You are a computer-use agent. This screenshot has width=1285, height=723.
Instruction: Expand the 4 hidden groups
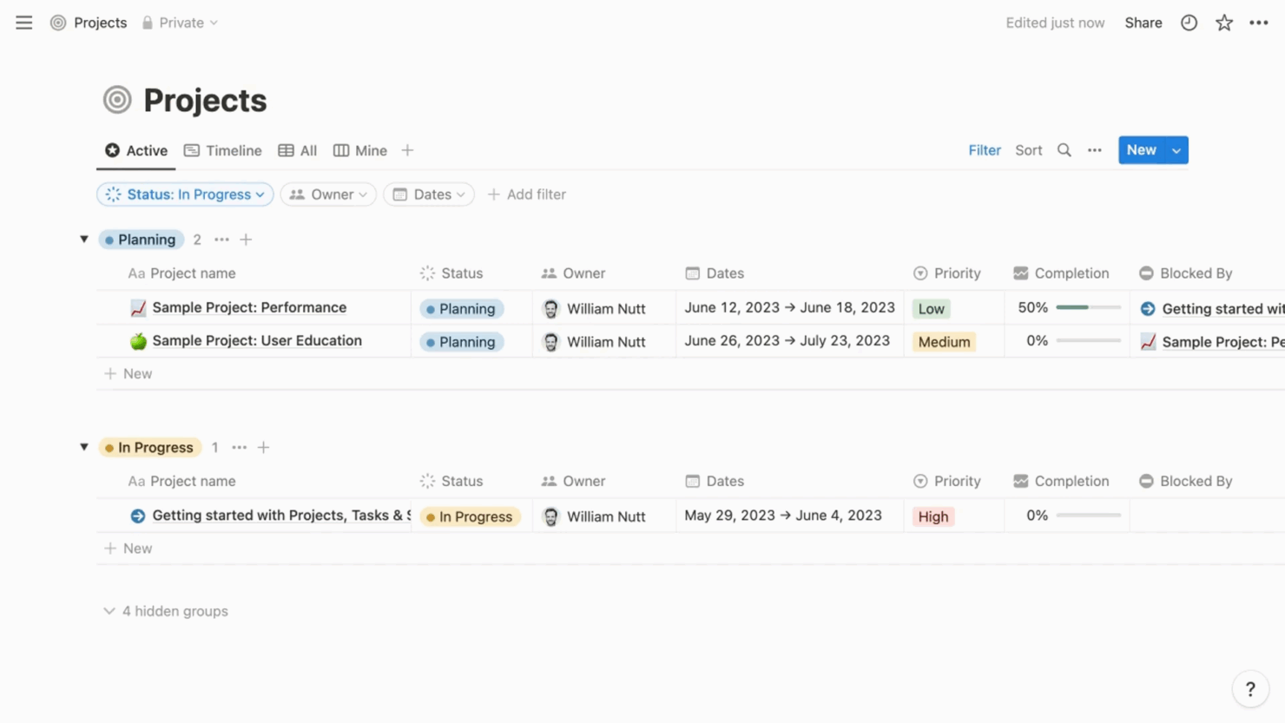(x=165, y=611)
